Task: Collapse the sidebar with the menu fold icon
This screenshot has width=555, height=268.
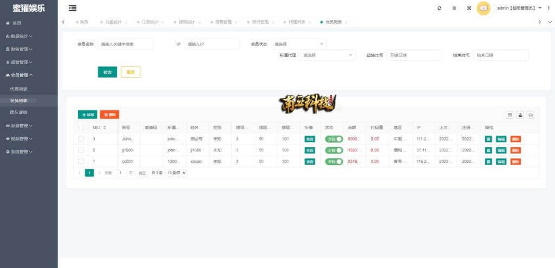Action: (73, 8)
